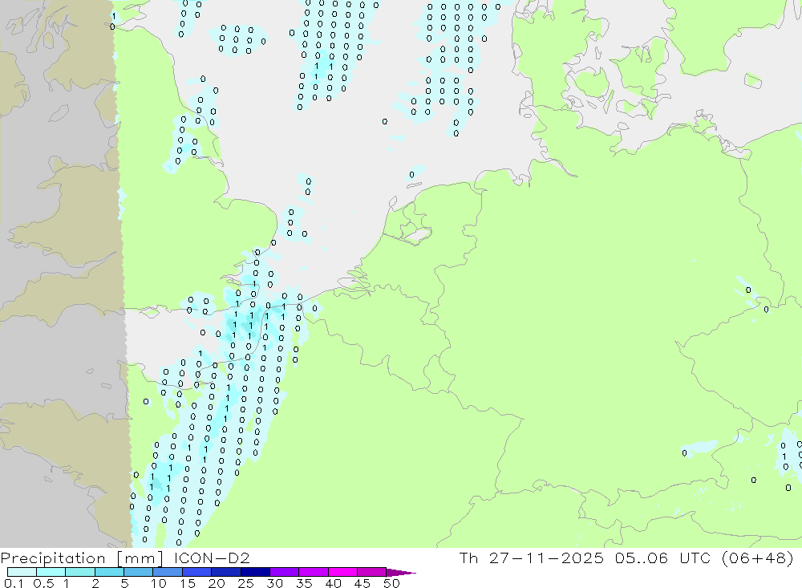Click the purple arrow tip above 50 mm
The height and width of the screenshot is (588, 802).
402,573
